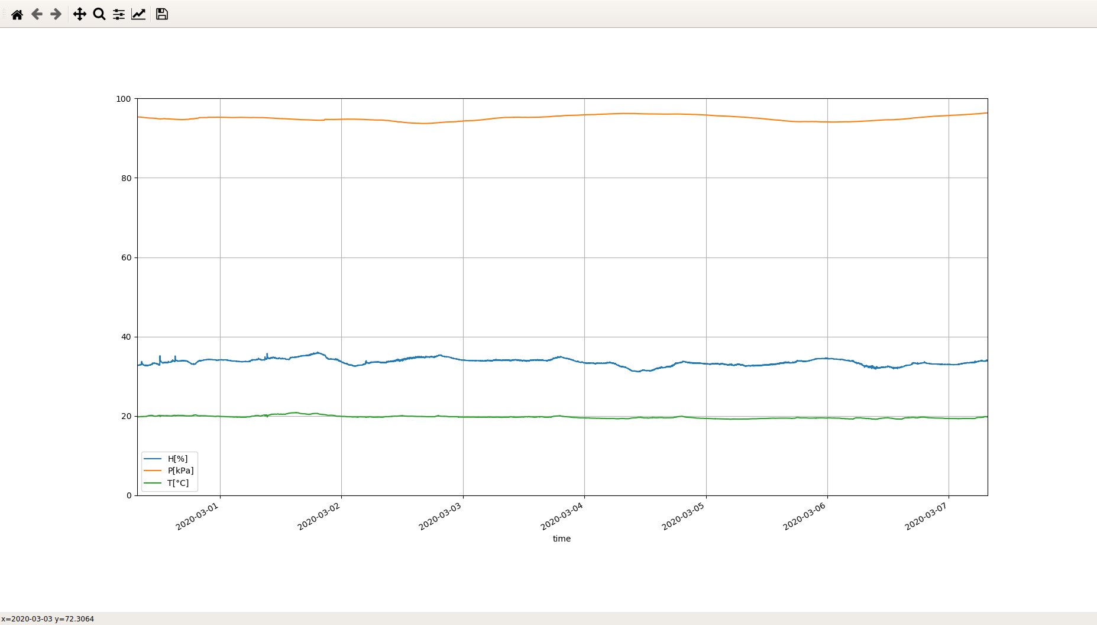Image resolution: width=1097 pixels, height=625 pixels.
Task: Click the "time" x-axis label
Action: pos(561,539)
